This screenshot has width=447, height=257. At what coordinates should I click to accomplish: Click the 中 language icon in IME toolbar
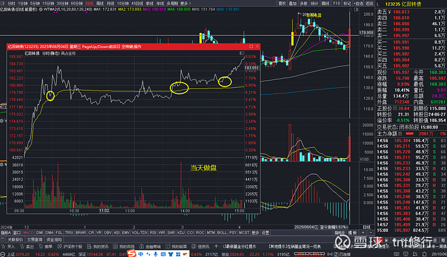(141, 254)
